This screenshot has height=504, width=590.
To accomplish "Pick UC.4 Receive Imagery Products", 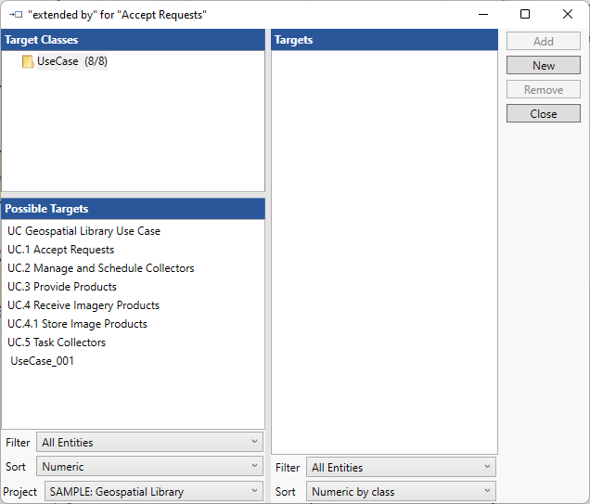I will 83,305.
